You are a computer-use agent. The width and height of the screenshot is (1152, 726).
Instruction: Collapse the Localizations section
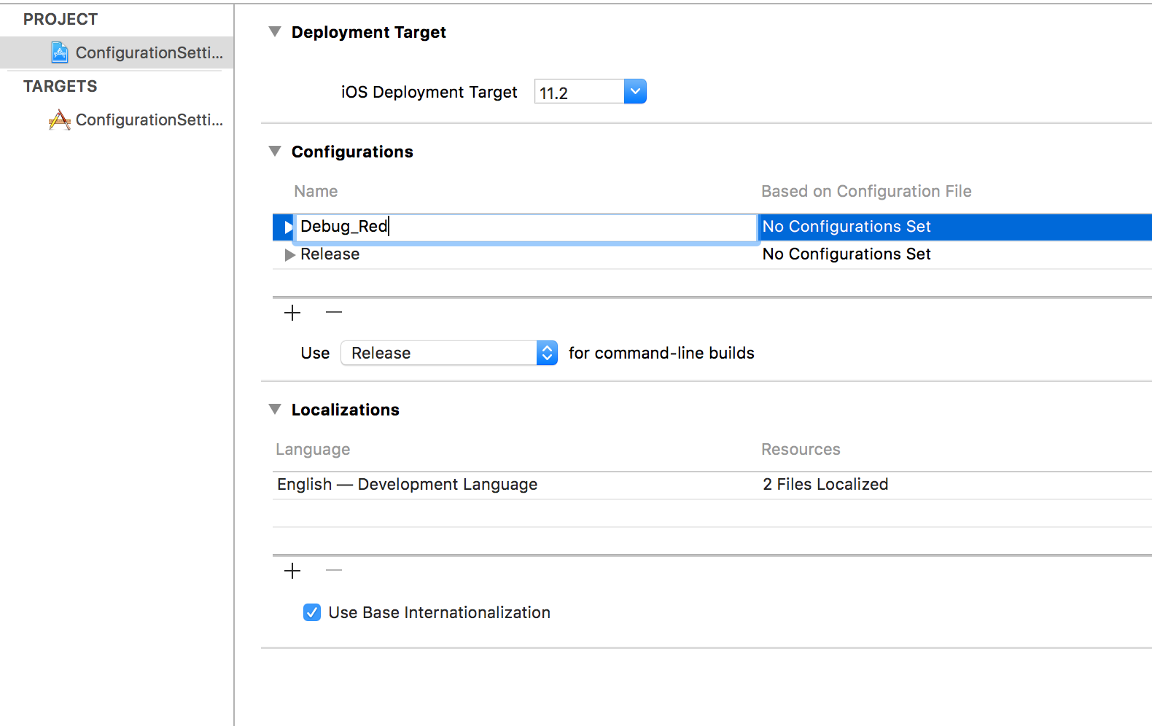(275, 410)
